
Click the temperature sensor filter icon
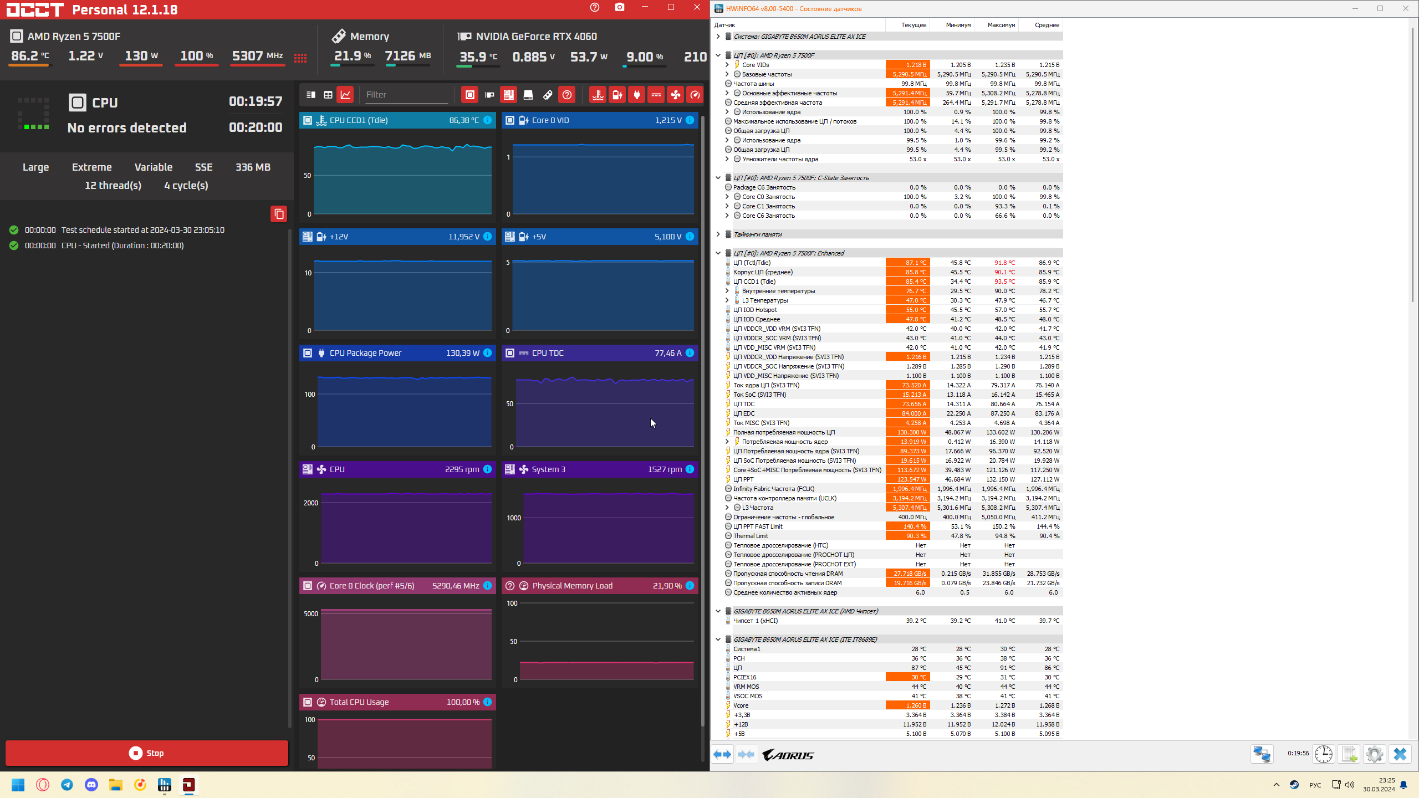pyautogui.click(x=598, y=95)
